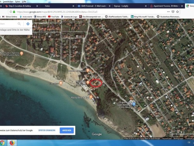Viewport: 194px width, 146px height.
Task: Open the page actions three-dot menu
Action: (x=168, y=12)
